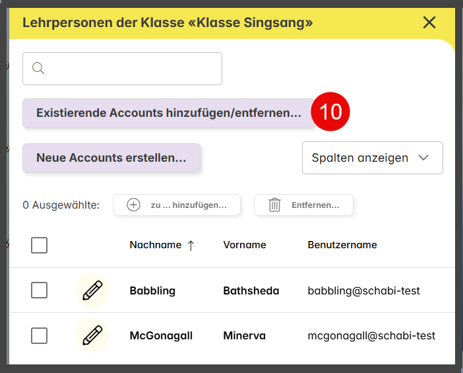
Task: Click the pencil edit icon for Babbling
Action: coord(92,290)
